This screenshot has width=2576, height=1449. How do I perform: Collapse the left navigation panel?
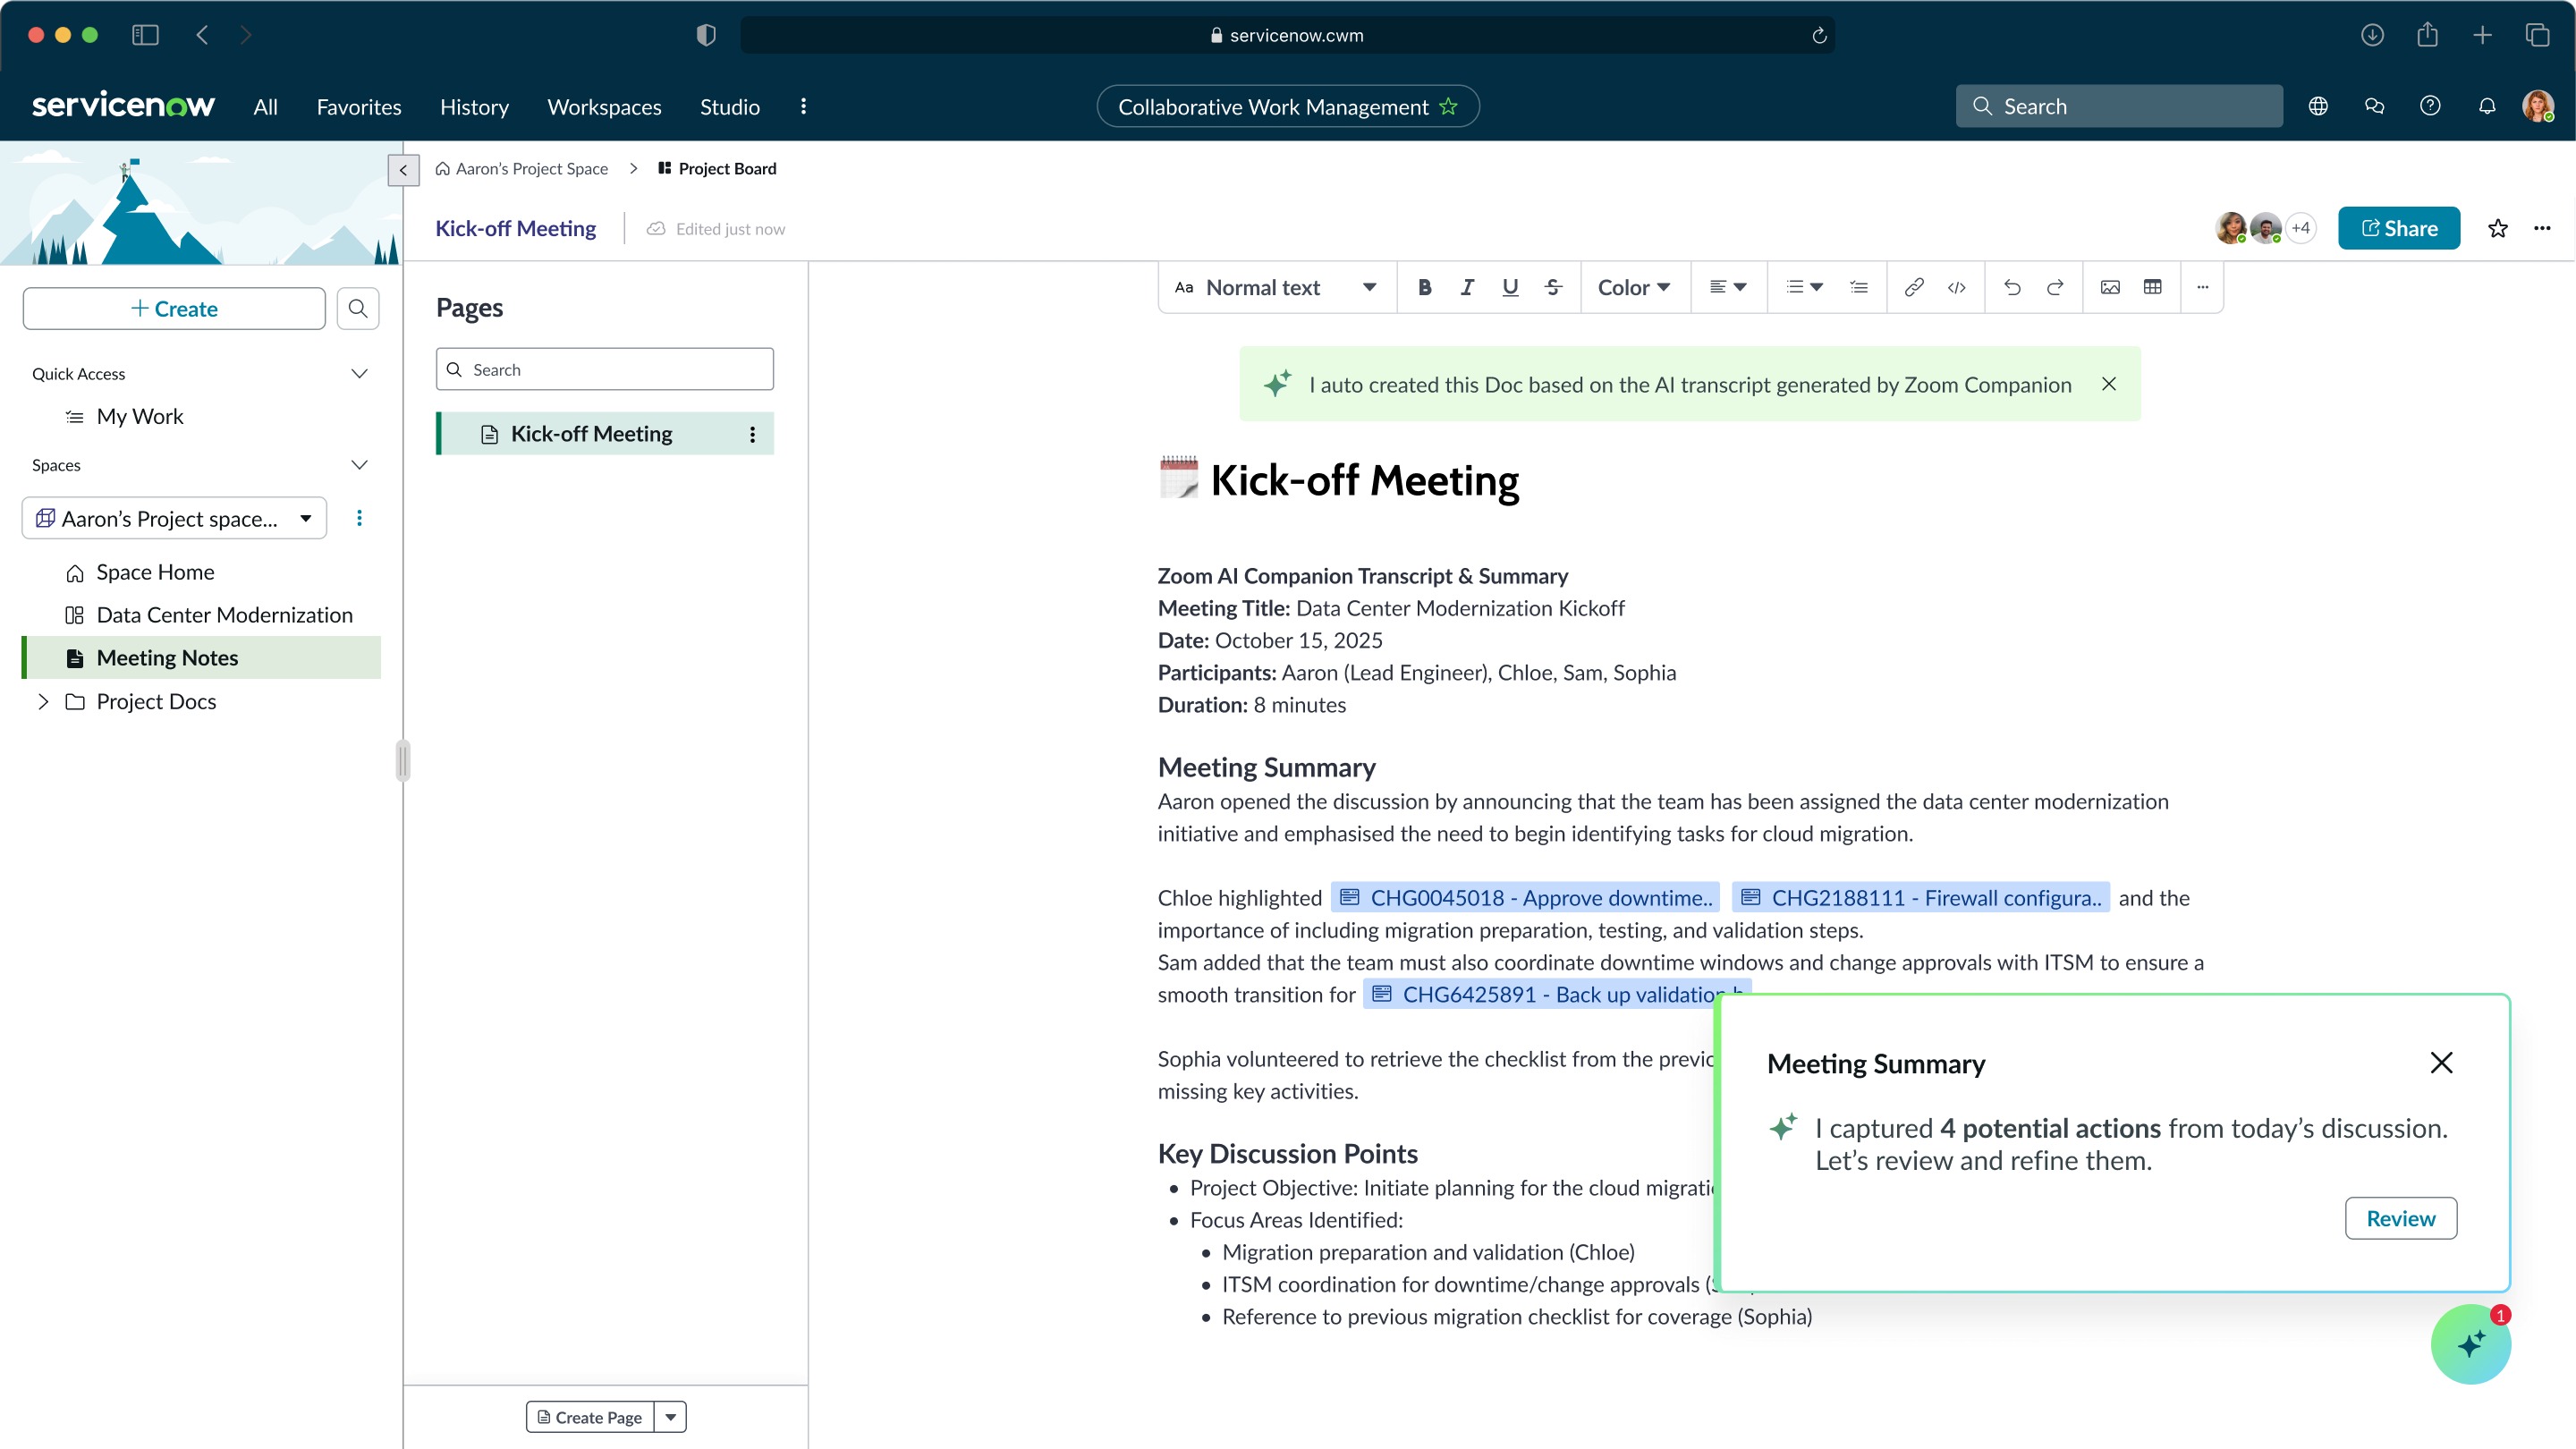(403, 170)
